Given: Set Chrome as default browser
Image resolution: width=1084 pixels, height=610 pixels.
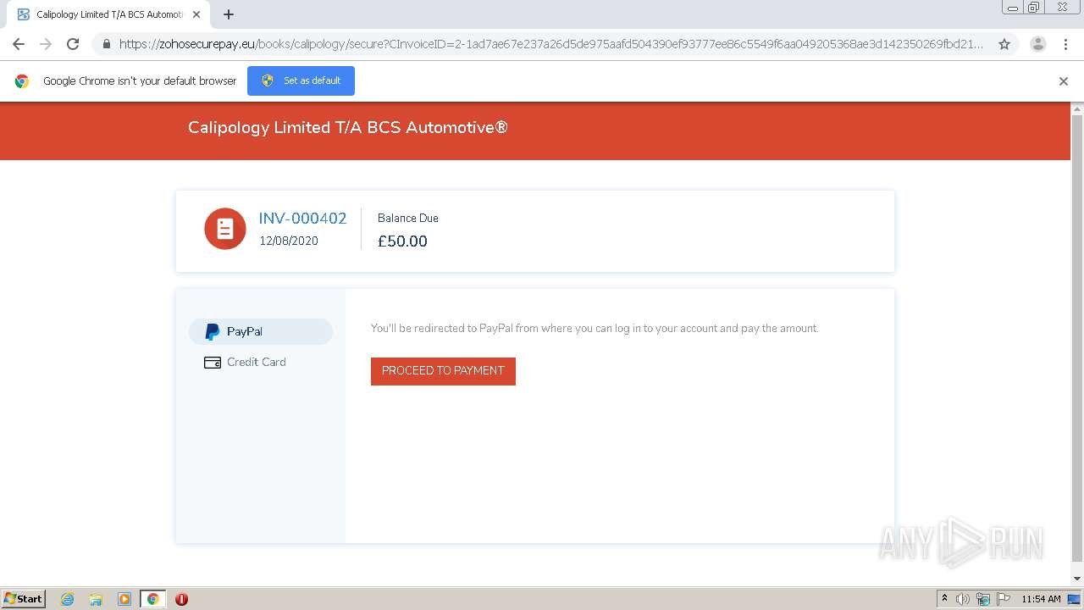Looking at the screenshot, I should (x=301, y=80).
